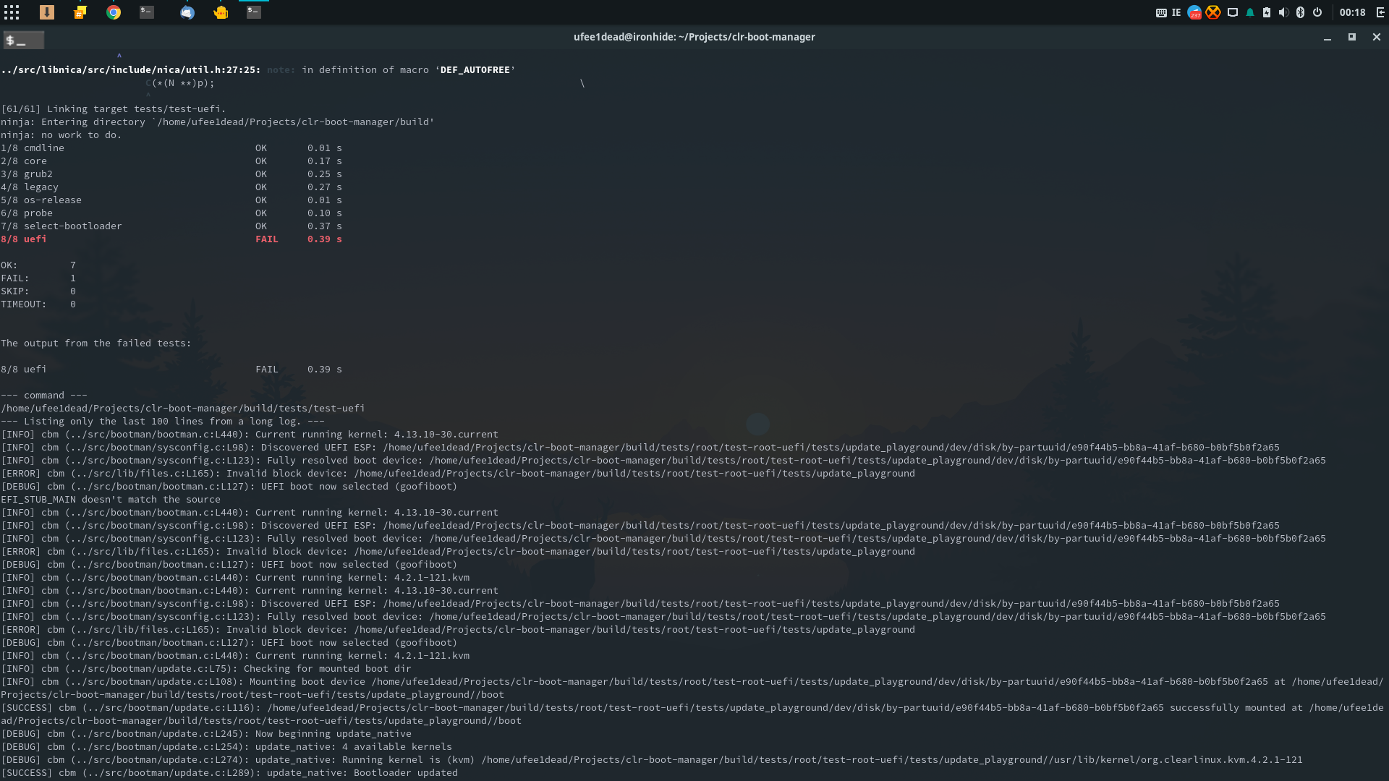Screen dimensions: 1389x781
Task: Open the volume control tray icon
Action: pos(1283,12)
